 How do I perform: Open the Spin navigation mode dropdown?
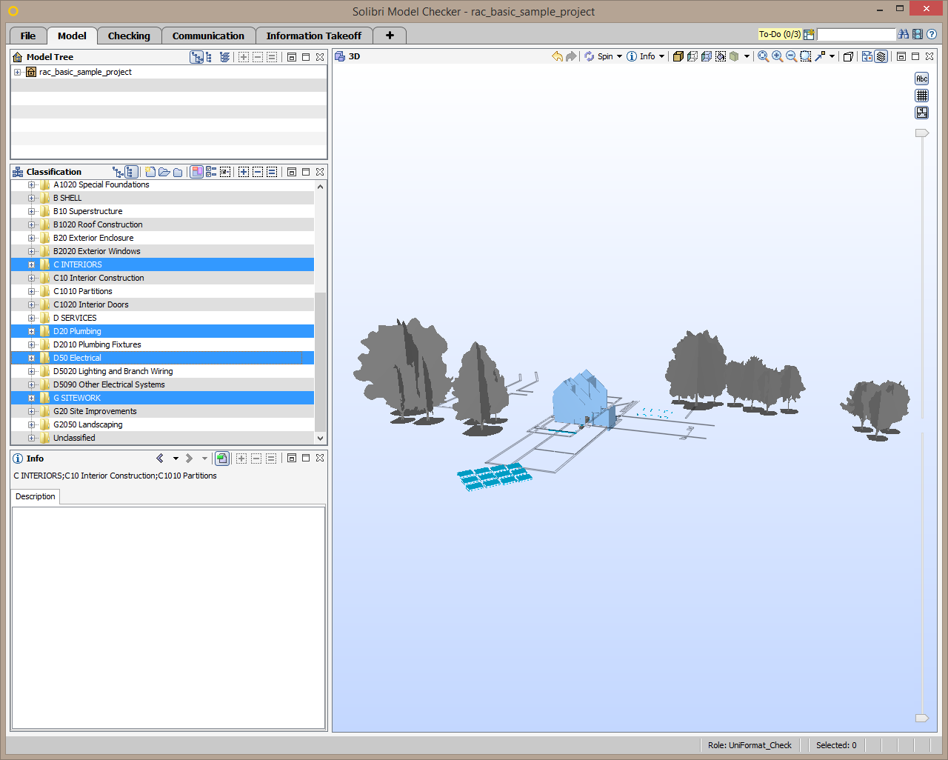point(619,56)
